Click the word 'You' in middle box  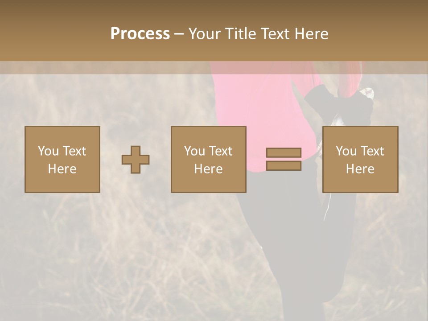click(x=194, y=151)
